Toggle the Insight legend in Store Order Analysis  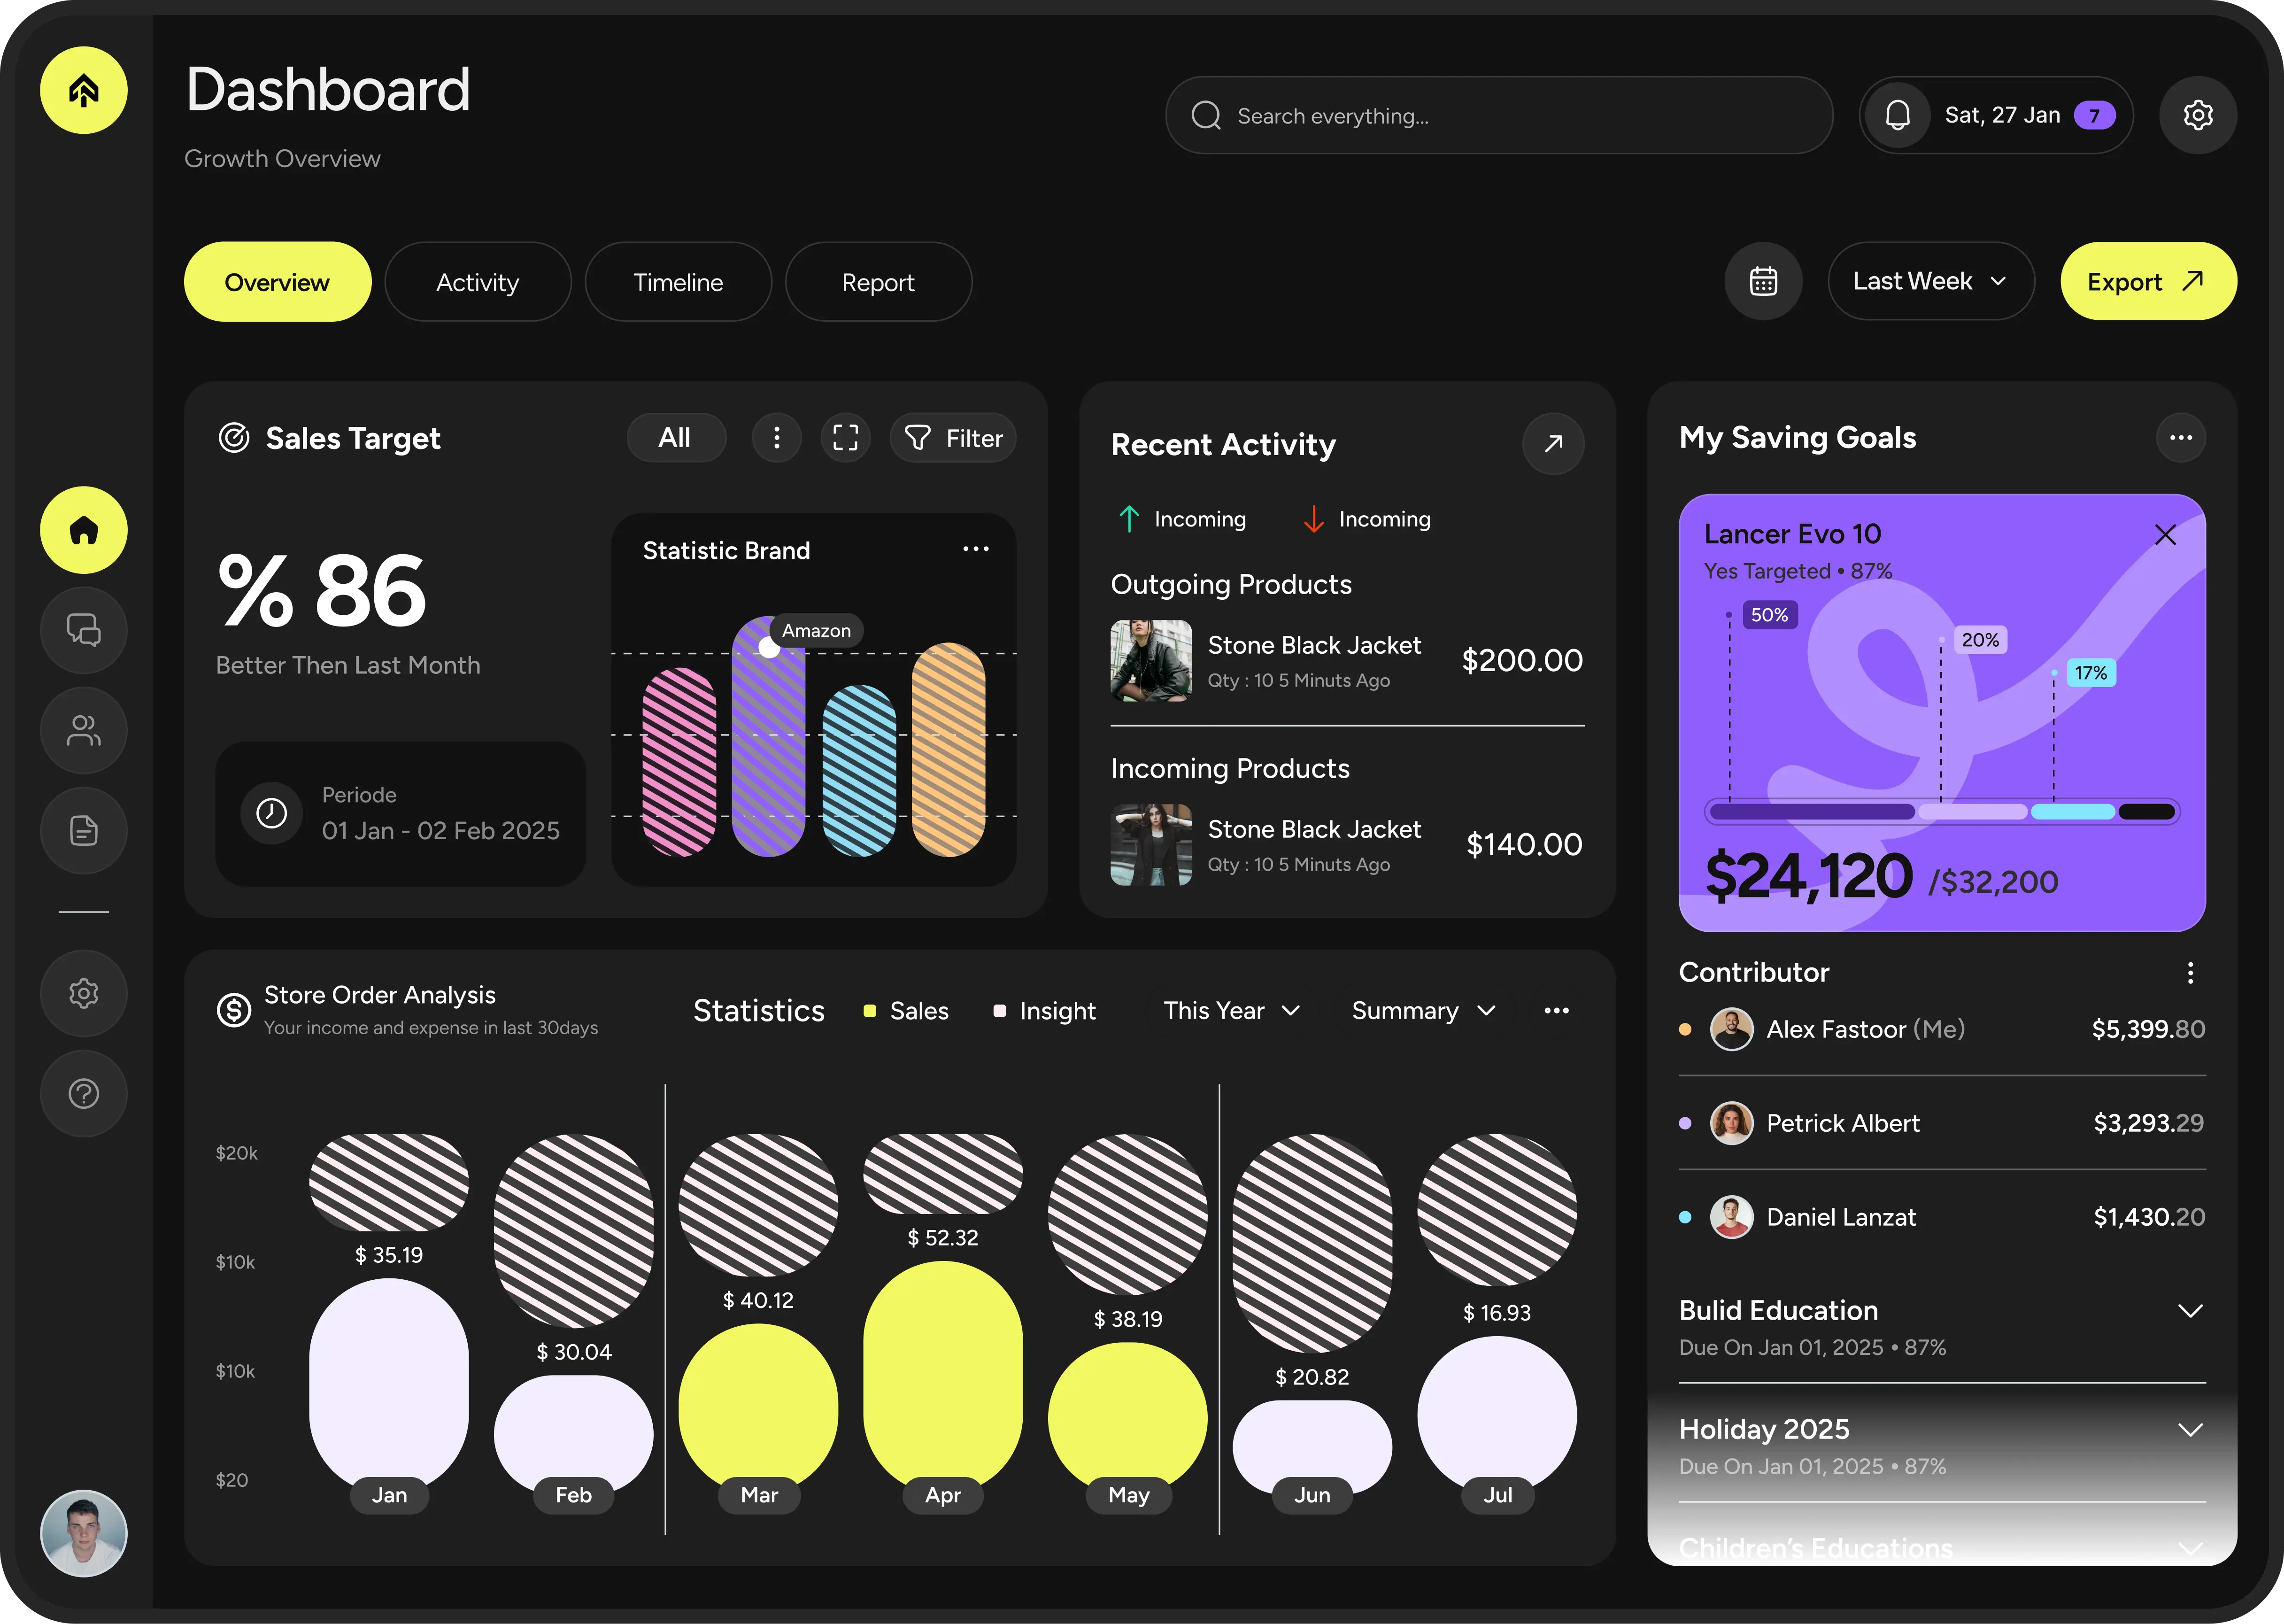(1044, 1010)
